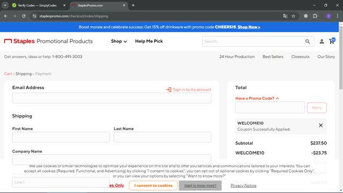Image resolution: width=343 pixels, height=193 pixels.
Task: Close the StaplesPromo.com tab
Action: (x=124, y=5)
